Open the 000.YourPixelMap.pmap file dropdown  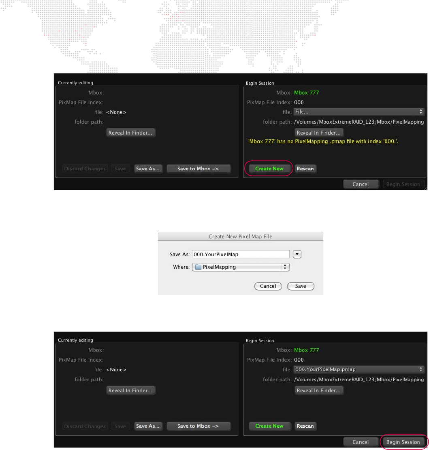click(359, 369)
